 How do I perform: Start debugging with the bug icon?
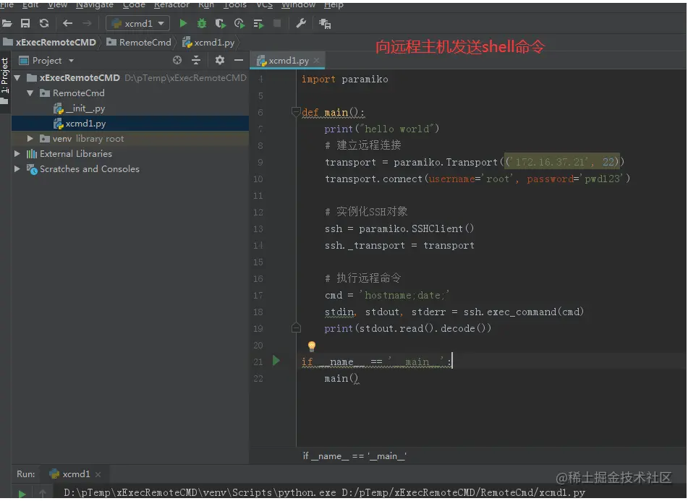click(202, 24)
